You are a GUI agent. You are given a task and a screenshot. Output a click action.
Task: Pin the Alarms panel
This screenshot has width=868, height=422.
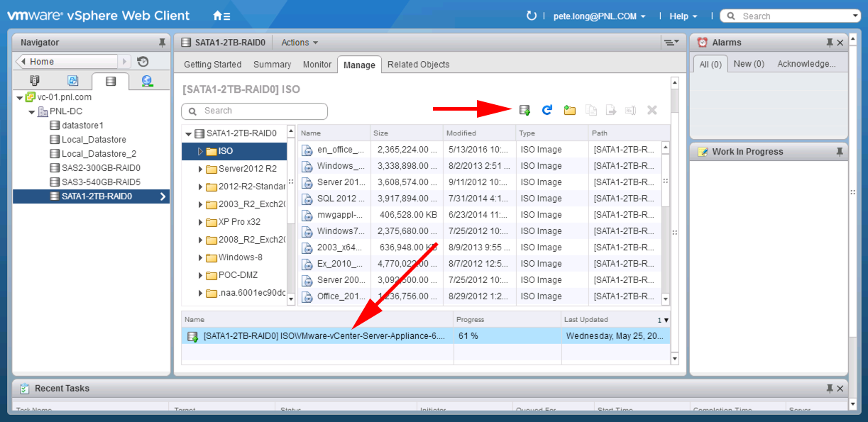(x=830, y=43)
